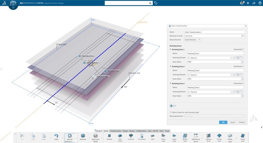Viewport: 263px width, 143px height.
Task: Click pencil edit icon for Sketch.4
Action: pyautogui.click(x=234, y=58)
